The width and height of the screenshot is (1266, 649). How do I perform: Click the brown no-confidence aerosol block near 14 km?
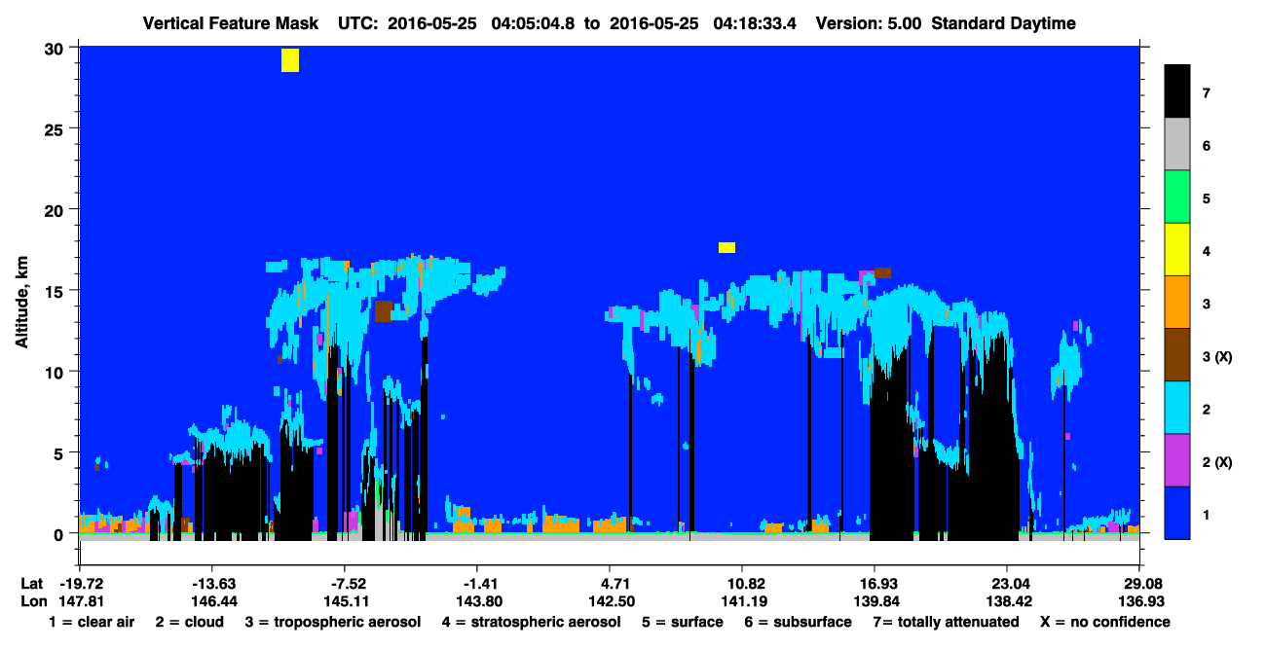pyautogui.click(x=384, y=311)
